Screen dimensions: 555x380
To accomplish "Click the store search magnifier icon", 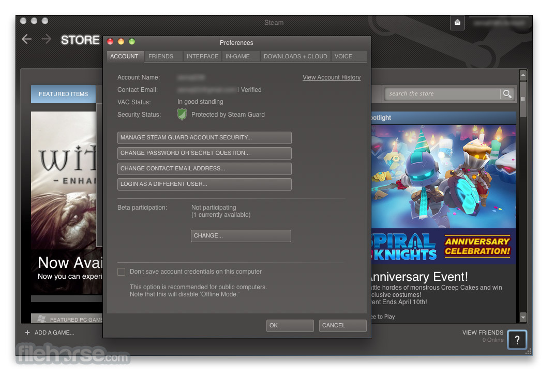I will coord(507,94).
